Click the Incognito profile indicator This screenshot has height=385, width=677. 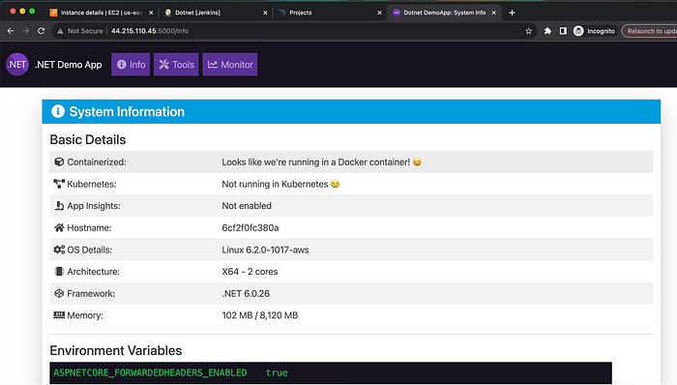(x=594, y=31)
